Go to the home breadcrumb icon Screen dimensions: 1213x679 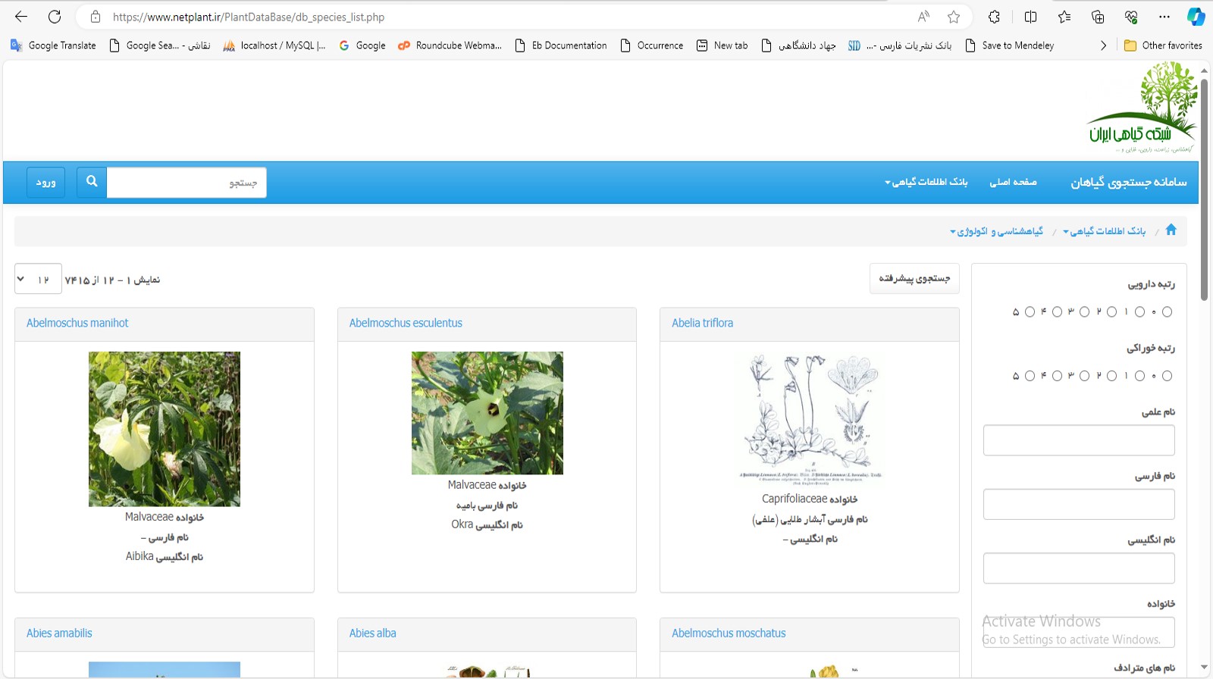pyautogui.click(x=1171, y=230)
